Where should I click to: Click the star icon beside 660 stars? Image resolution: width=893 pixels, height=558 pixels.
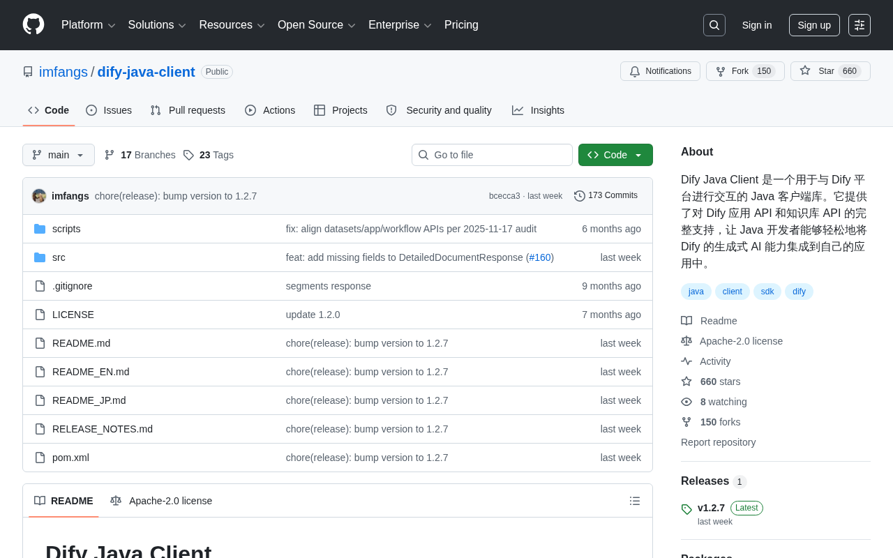(686, 382)
